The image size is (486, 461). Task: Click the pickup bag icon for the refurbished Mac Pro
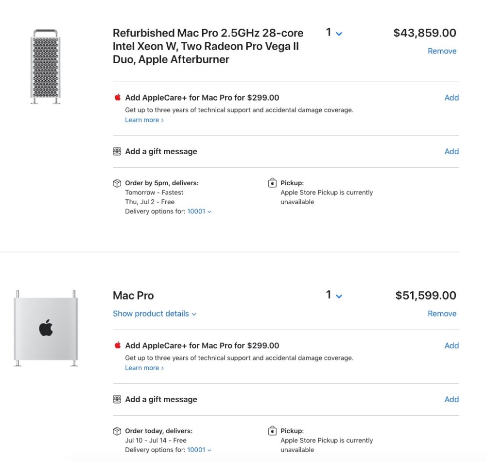[x=272, y=183]
